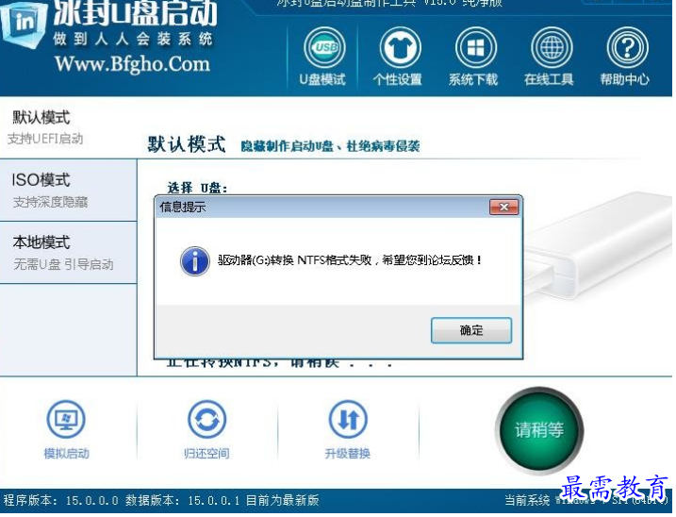Switch to 本地模式 tab

tap(68, 253)
